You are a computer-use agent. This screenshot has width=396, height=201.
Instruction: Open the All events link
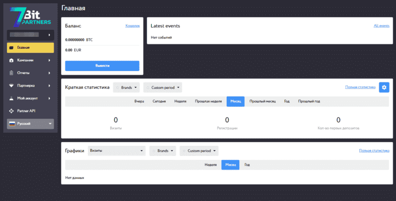[381, 25]
